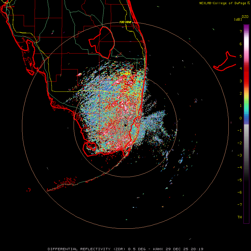Click the NEXLAB-College of DuPage header text
The image size is (251, 251).
[224, 3]
